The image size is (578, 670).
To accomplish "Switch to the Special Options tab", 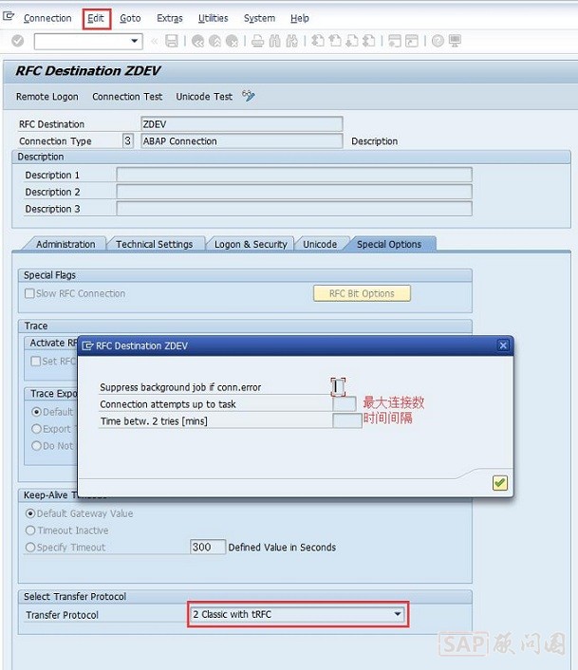I will pyautogui.click(x=389, y=244).
